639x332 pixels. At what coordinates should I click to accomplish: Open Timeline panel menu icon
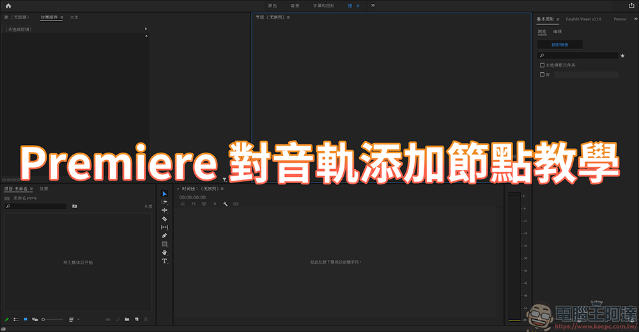point(222,188)
